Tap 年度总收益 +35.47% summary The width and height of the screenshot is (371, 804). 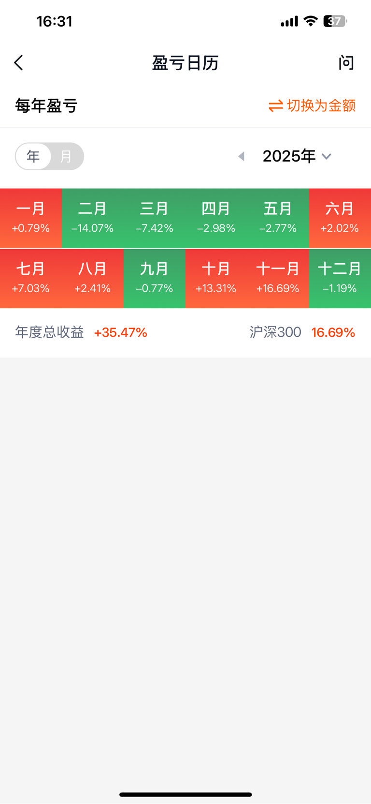[x=81, y=332]
